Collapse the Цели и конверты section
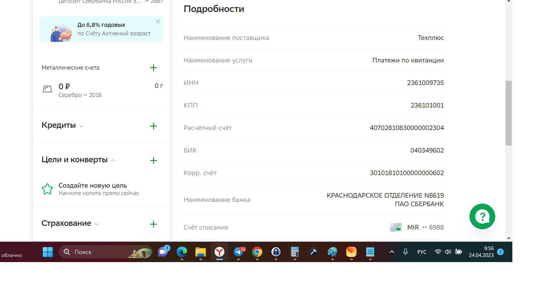 click(113, 161)
